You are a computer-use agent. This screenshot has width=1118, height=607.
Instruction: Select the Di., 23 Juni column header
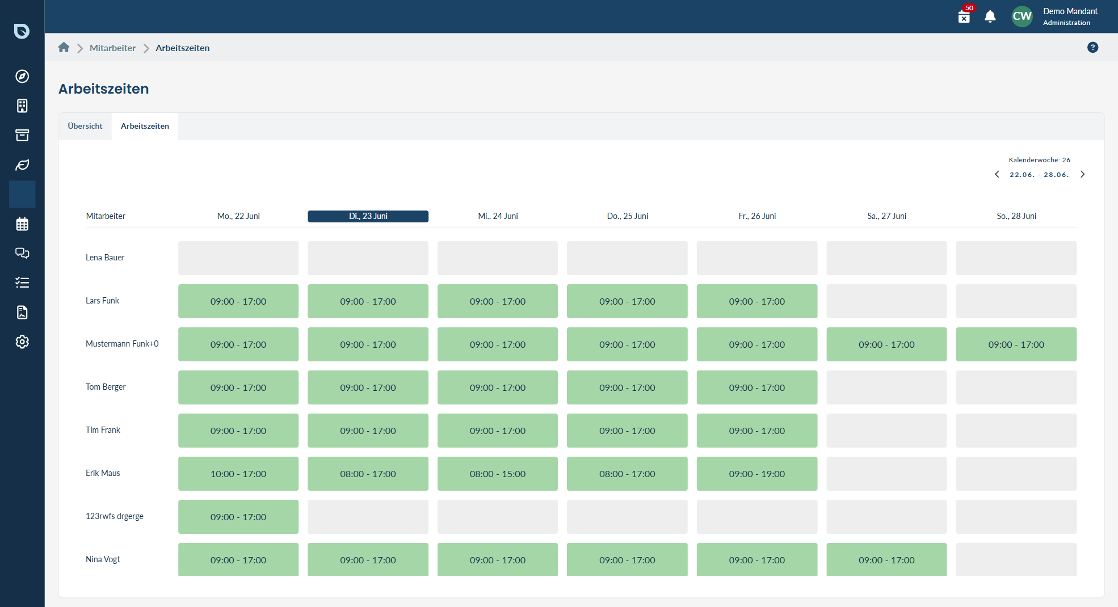368,216
